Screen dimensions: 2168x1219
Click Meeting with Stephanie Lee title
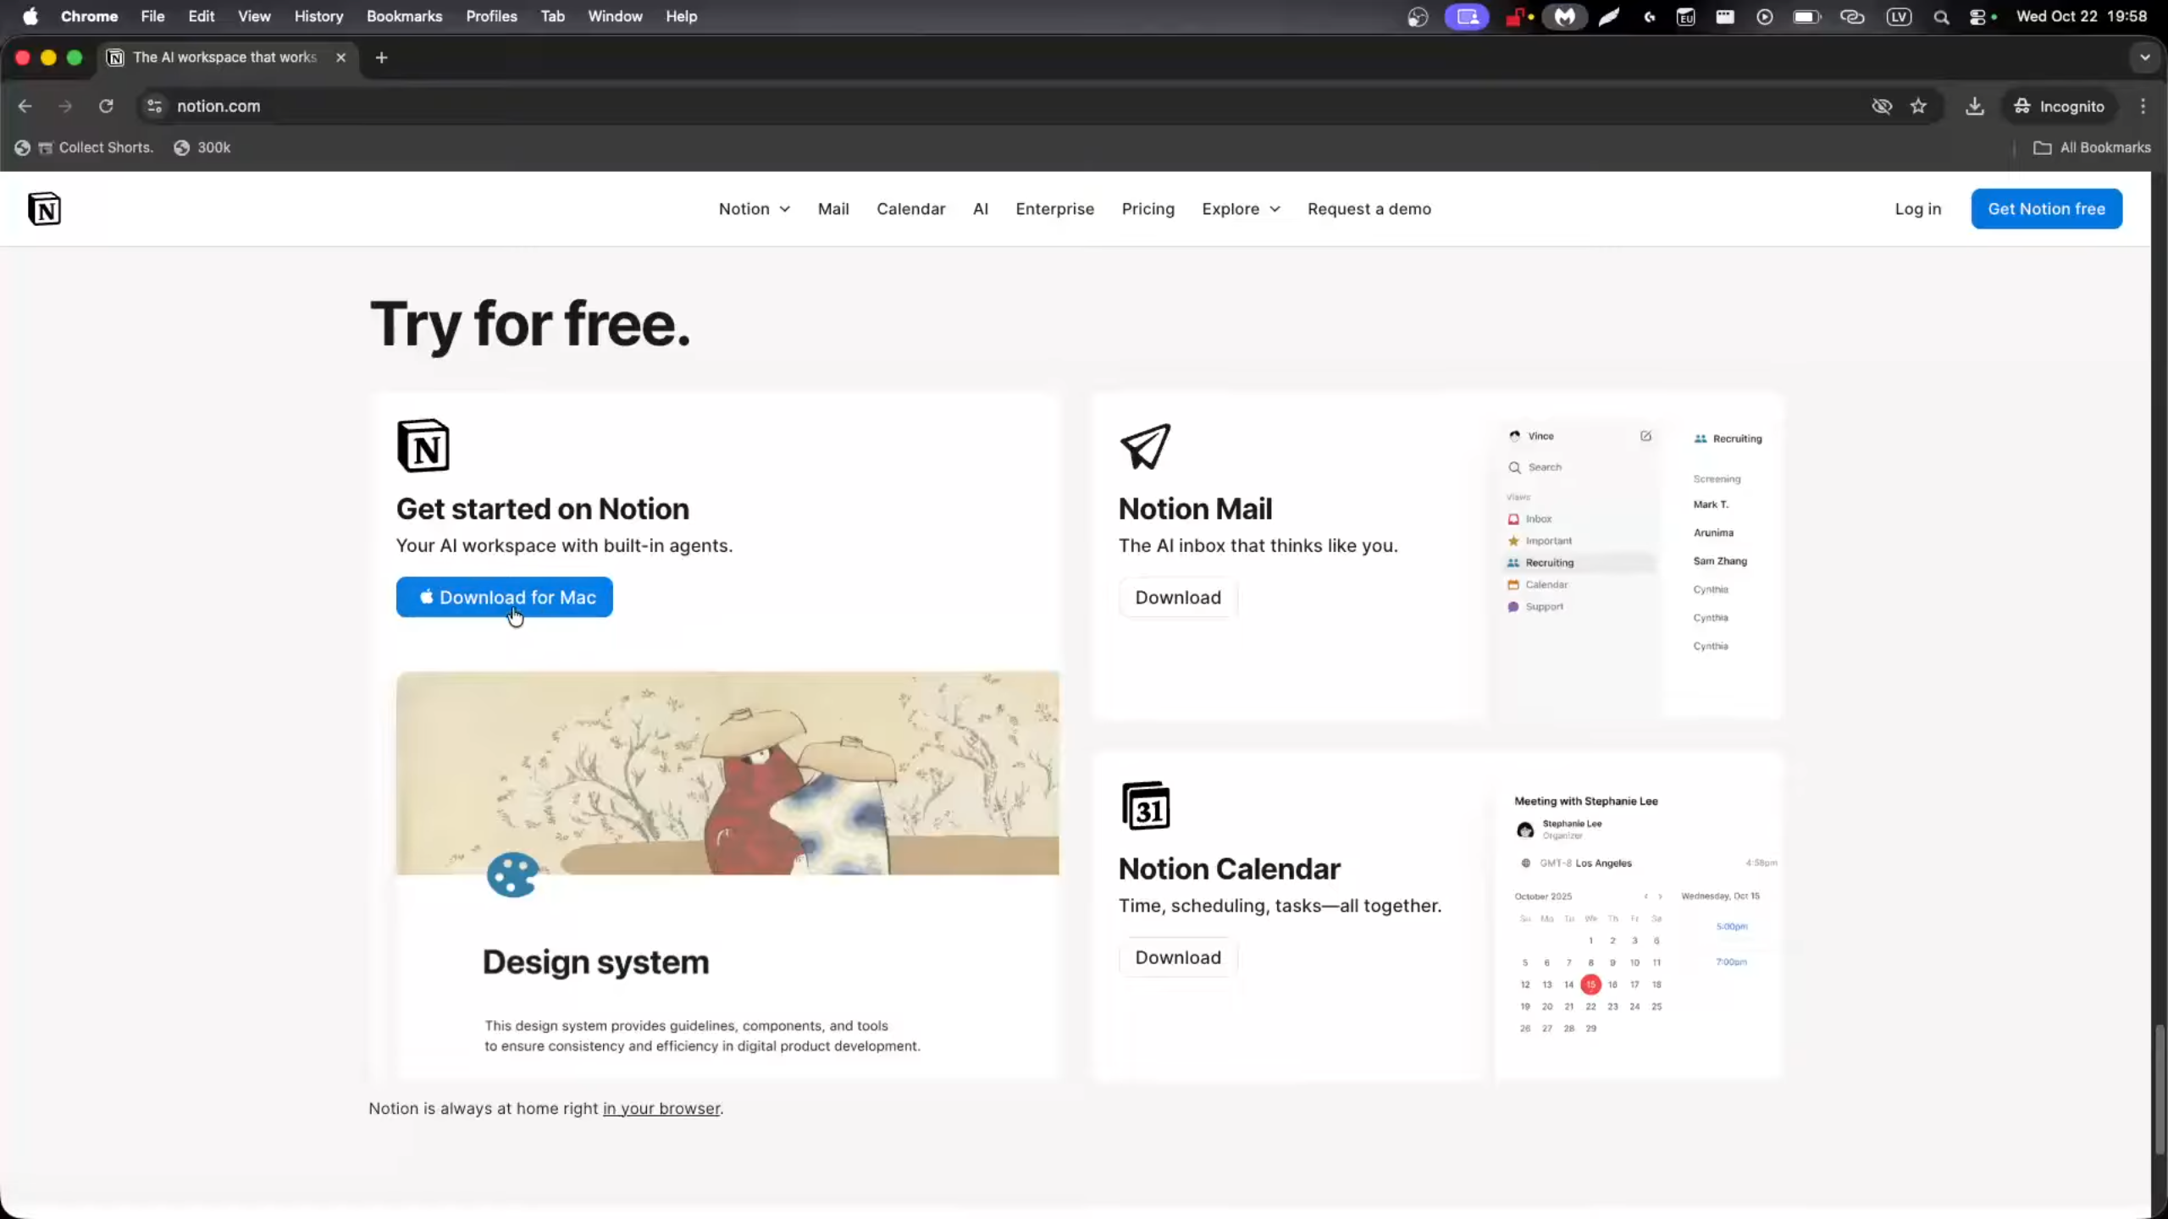coord(1585,801)
